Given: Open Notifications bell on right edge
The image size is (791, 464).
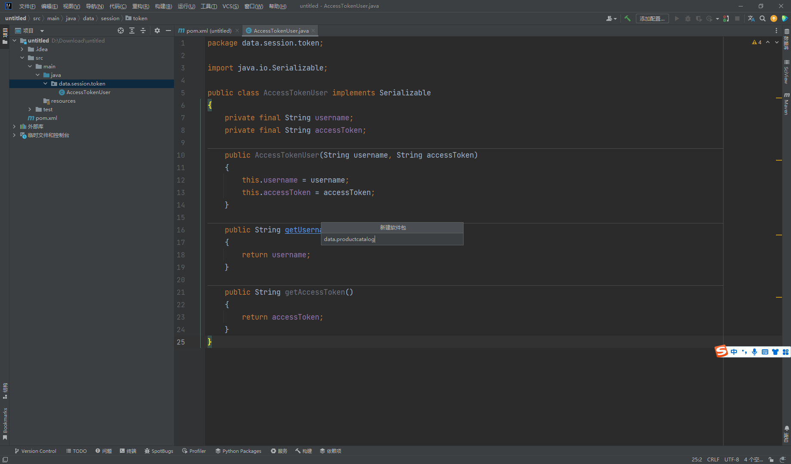Looking at the screenshot, I should pyautogui.click(x=787, y=434).
